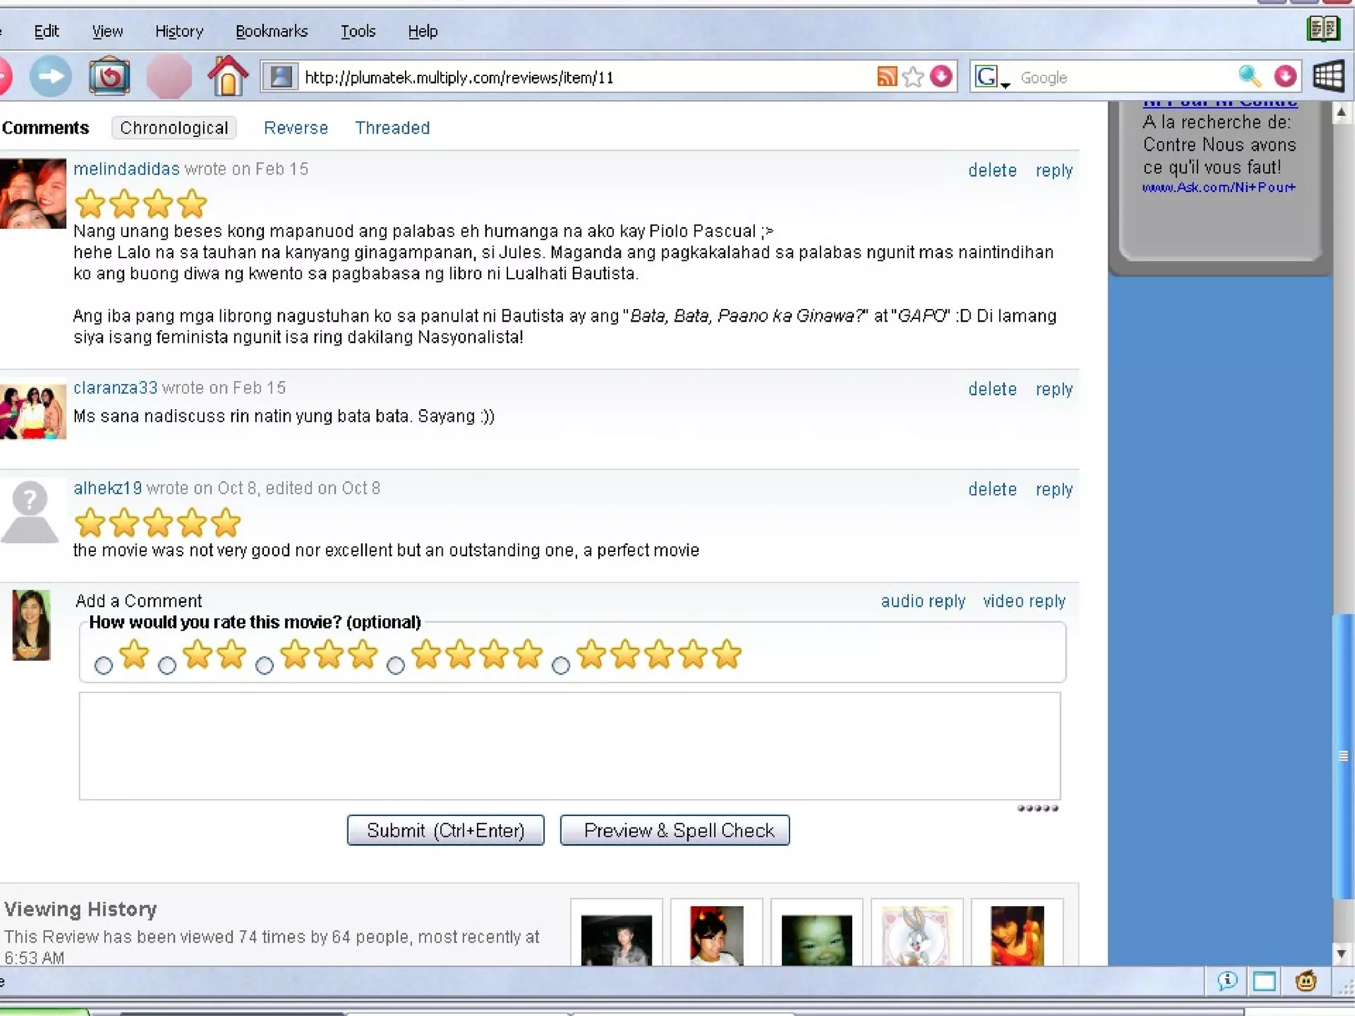Click the forward navigation arrow button

pos(50,77)
